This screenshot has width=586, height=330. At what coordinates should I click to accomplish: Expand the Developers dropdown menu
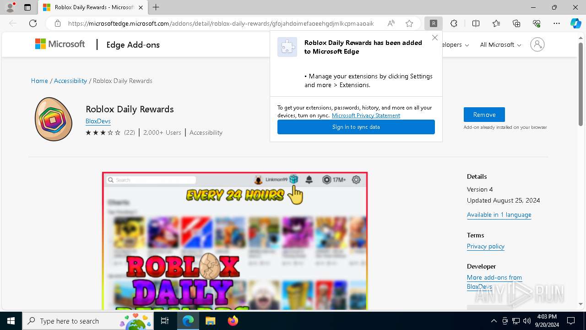456,44
